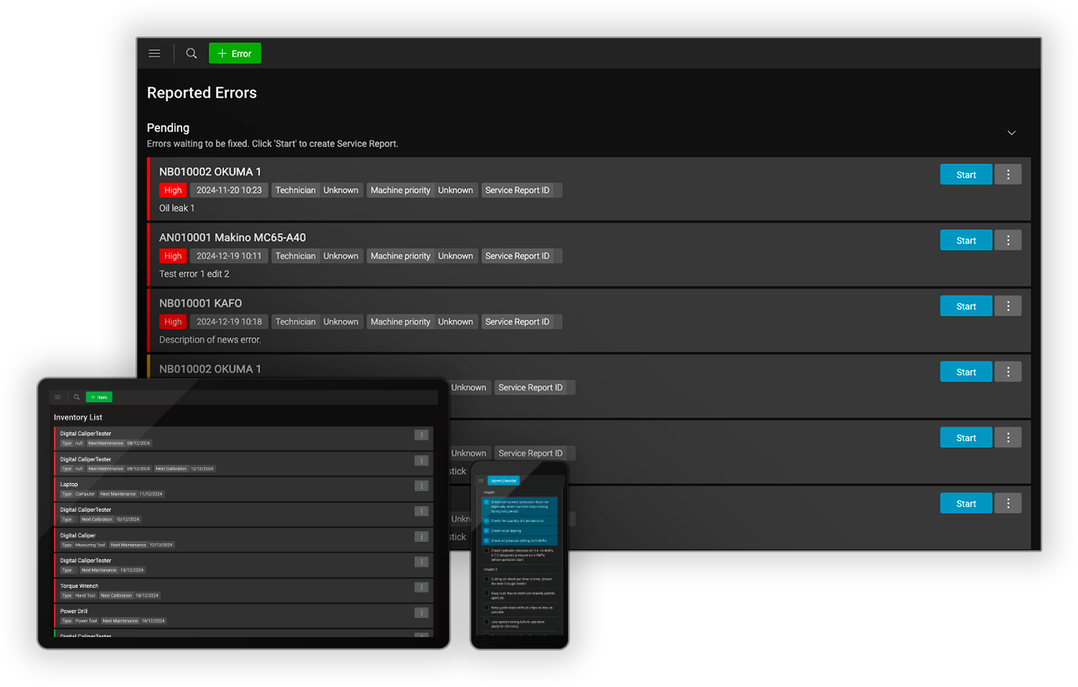Click the 'AN010001 Makino MC65-A40' title
This screenshot has height=687, width=1078.
point(232,237)
